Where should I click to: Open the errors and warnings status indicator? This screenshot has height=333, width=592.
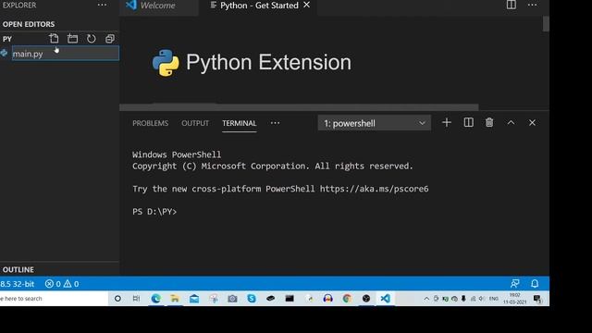coord(62,284)
